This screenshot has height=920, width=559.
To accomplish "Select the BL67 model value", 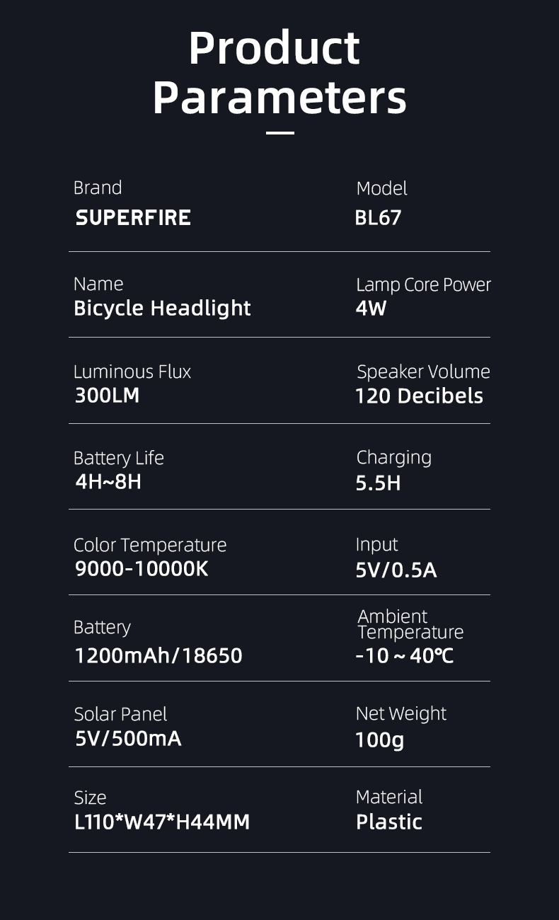I will point(378,218).
